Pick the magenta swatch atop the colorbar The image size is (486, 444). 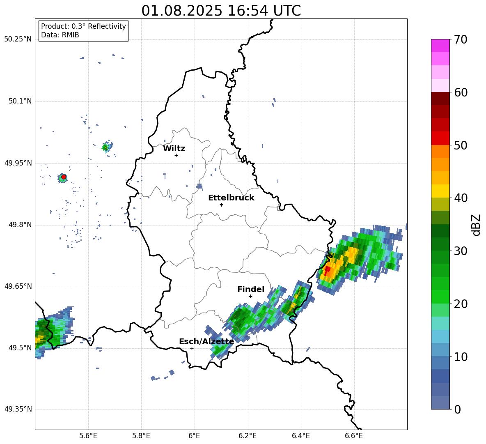(440, 46)
